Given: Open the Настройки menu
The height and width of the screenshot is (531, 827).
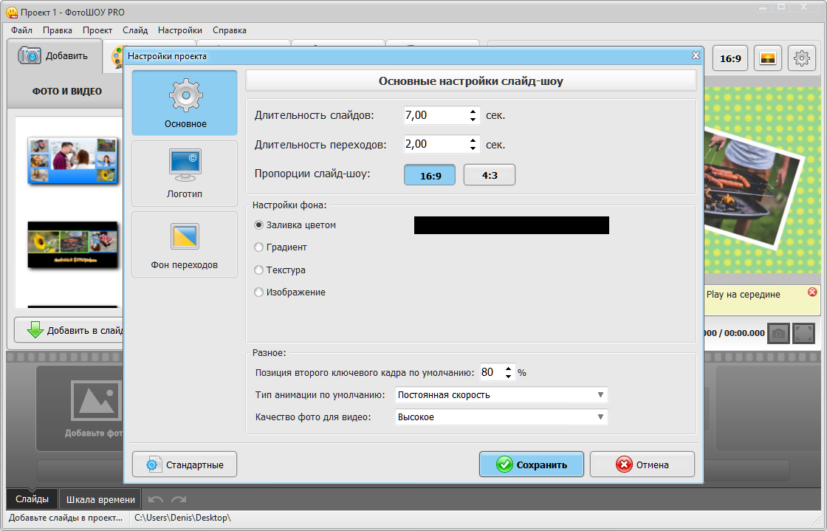Looking at the screenshot, I should pyautogui.click(x=180, y=30).
